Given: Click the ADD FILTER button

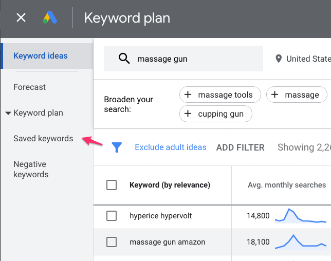Looking at the screenshot, I should point(240,147).
